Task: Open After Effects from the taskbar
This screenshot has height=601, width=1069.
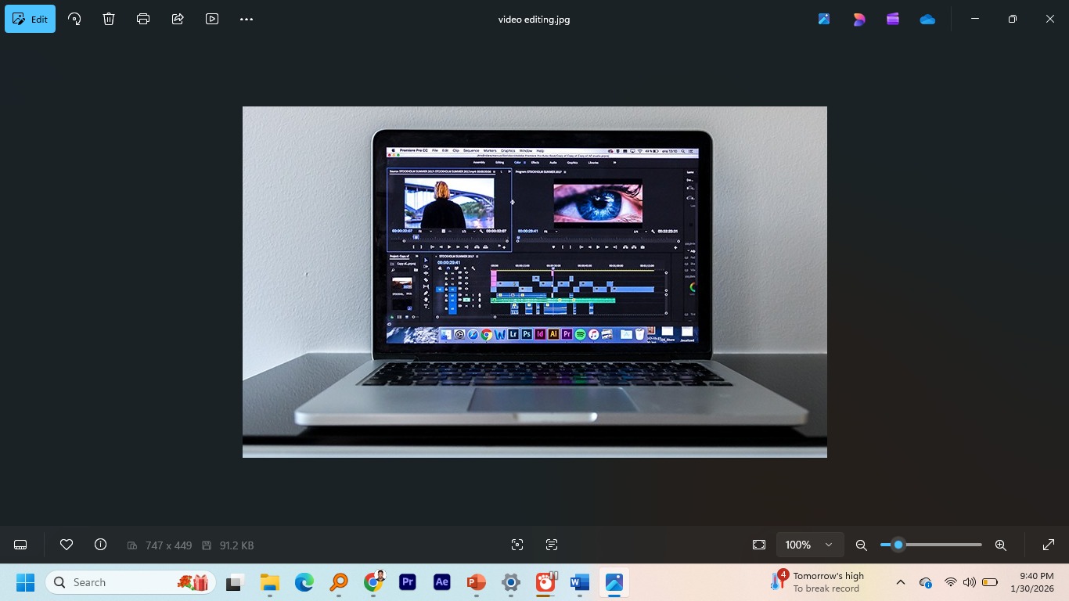Action: tap(441, 582)
